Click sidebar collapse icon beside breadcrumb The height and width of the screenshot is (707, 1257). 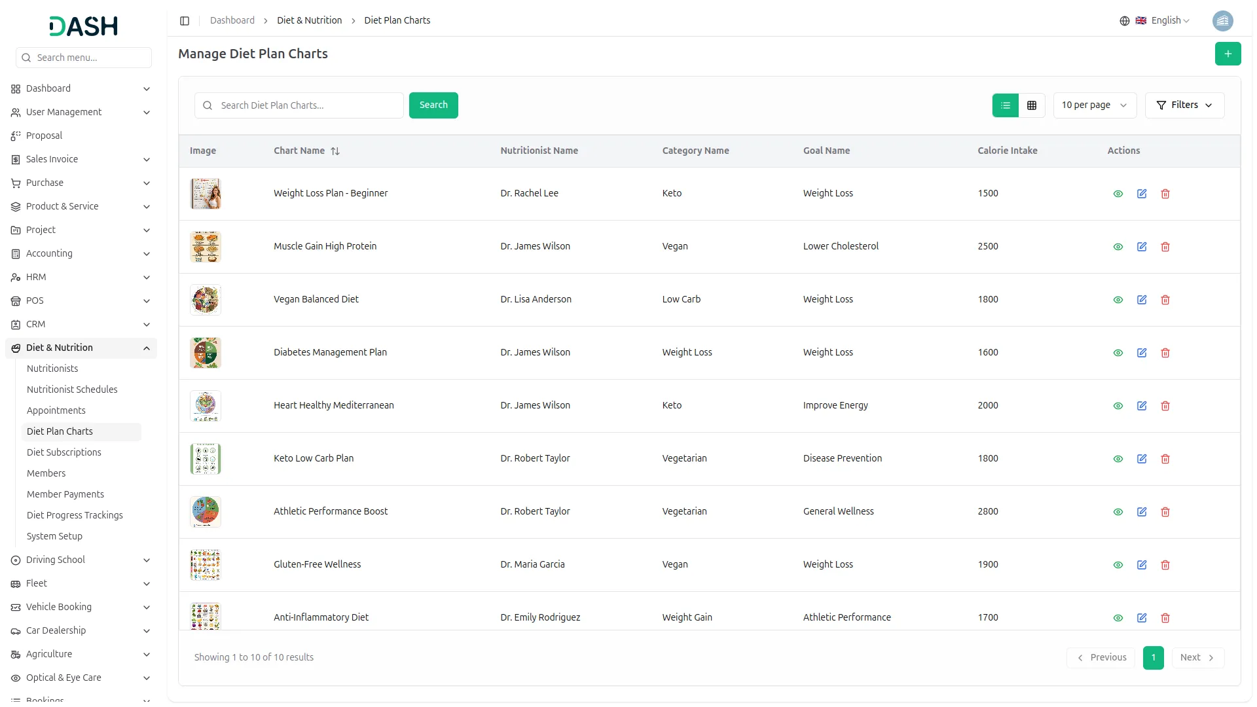pos(185,21)
